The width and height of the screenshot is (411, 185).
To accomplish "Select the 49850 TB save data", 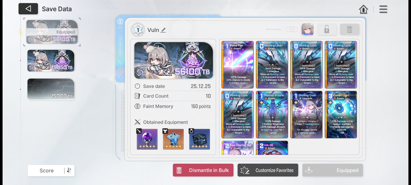I will pyautogui.click(x=51, y=61).
